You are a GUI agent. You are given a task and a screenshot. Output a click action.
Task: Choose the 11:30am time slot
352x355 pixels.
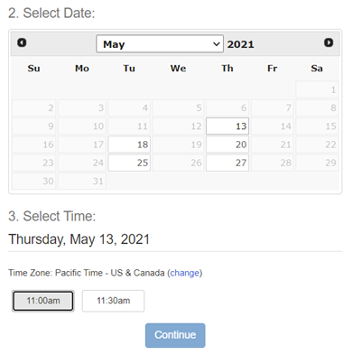114,301
